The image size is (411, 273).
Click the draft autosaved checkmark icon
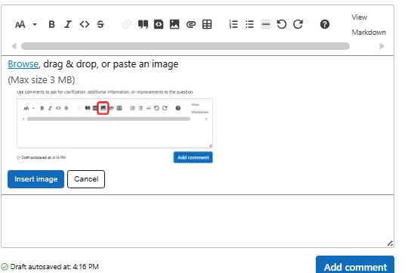[5, 267]
